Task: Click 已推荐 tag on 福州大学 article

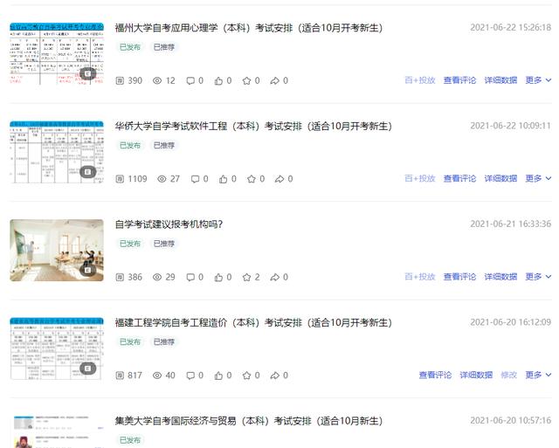Action: click(x=164, y=47)
